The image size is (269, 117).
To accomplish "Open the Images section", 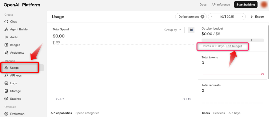I will (15, 45).
